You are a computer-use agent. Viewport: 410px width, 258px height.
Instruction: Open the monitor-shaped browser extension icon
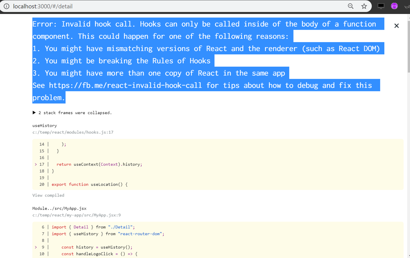[381, 6]
